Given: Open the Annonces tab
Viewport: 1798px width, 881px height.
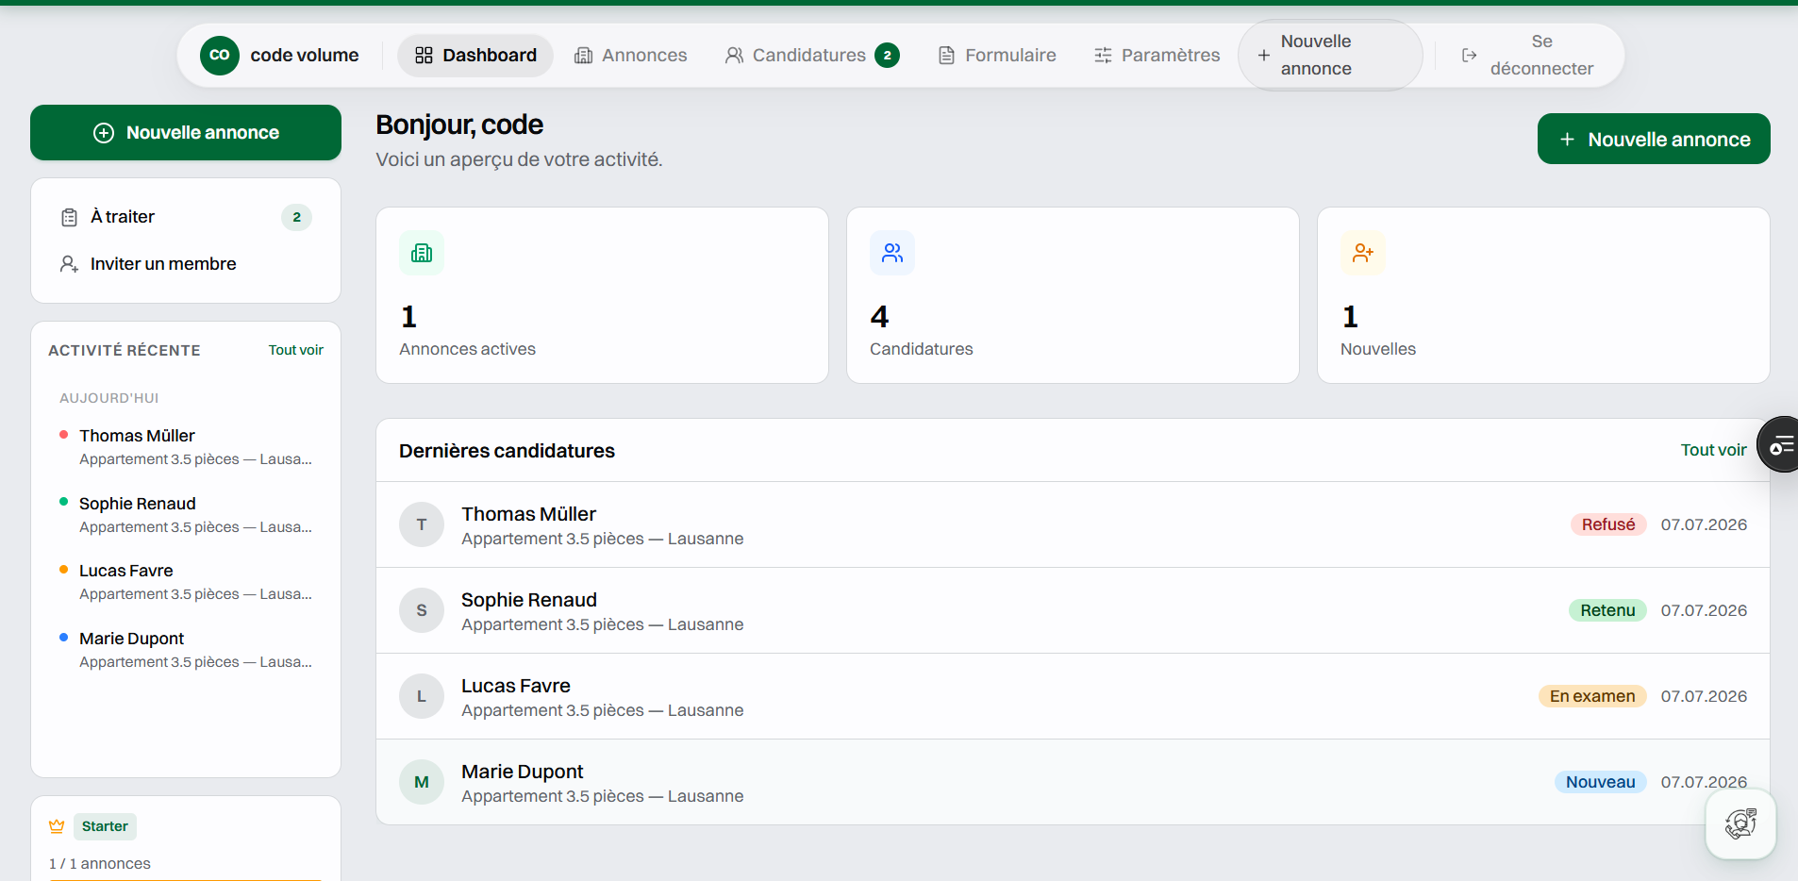Looking at the screenshot, I should [631, 55].
